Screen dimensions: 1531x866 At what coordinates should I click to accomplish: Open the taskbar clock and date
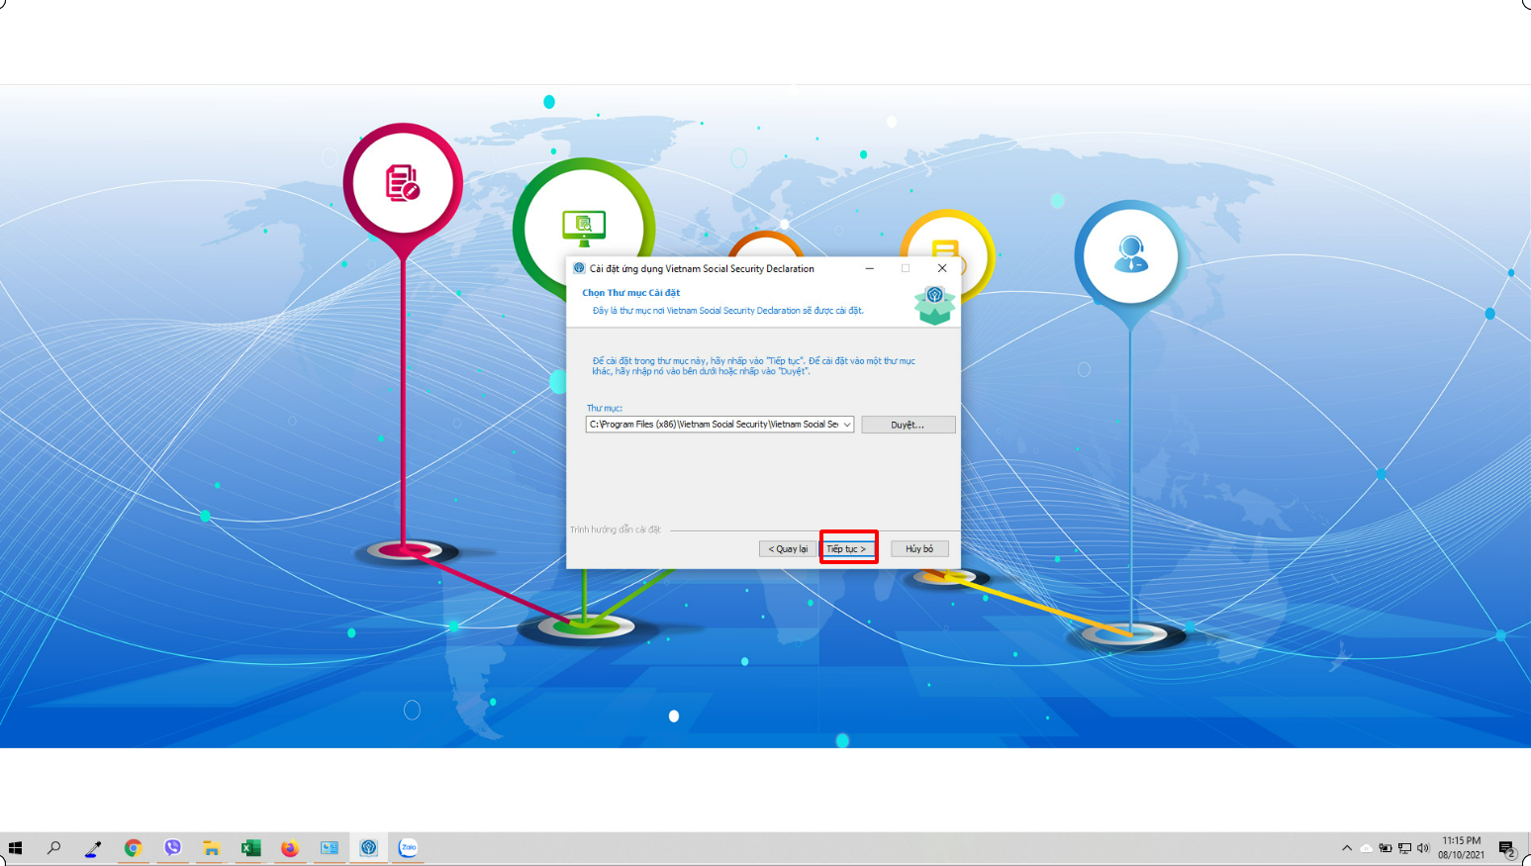click(x=1462, y=848)
